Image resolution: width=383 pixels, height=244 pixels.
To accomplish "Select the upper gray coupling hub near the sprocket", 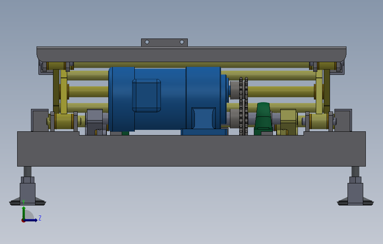I will pos(235,90).
